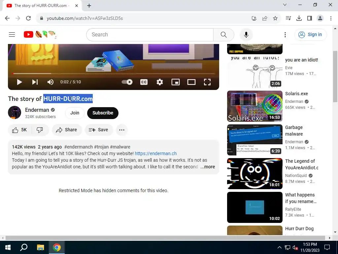Image resolution: width=338 pixels, height=254 pixels.
Task: Enable miniplayer mode
Action: (176, 82)
